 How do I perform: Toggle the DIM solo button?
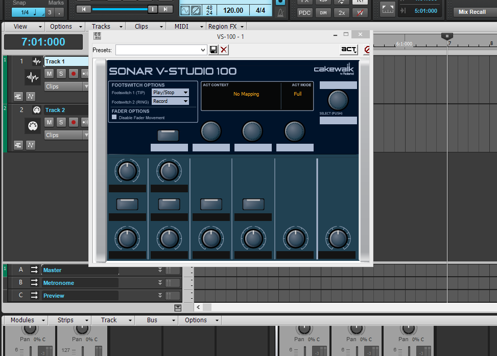point(323,13)
